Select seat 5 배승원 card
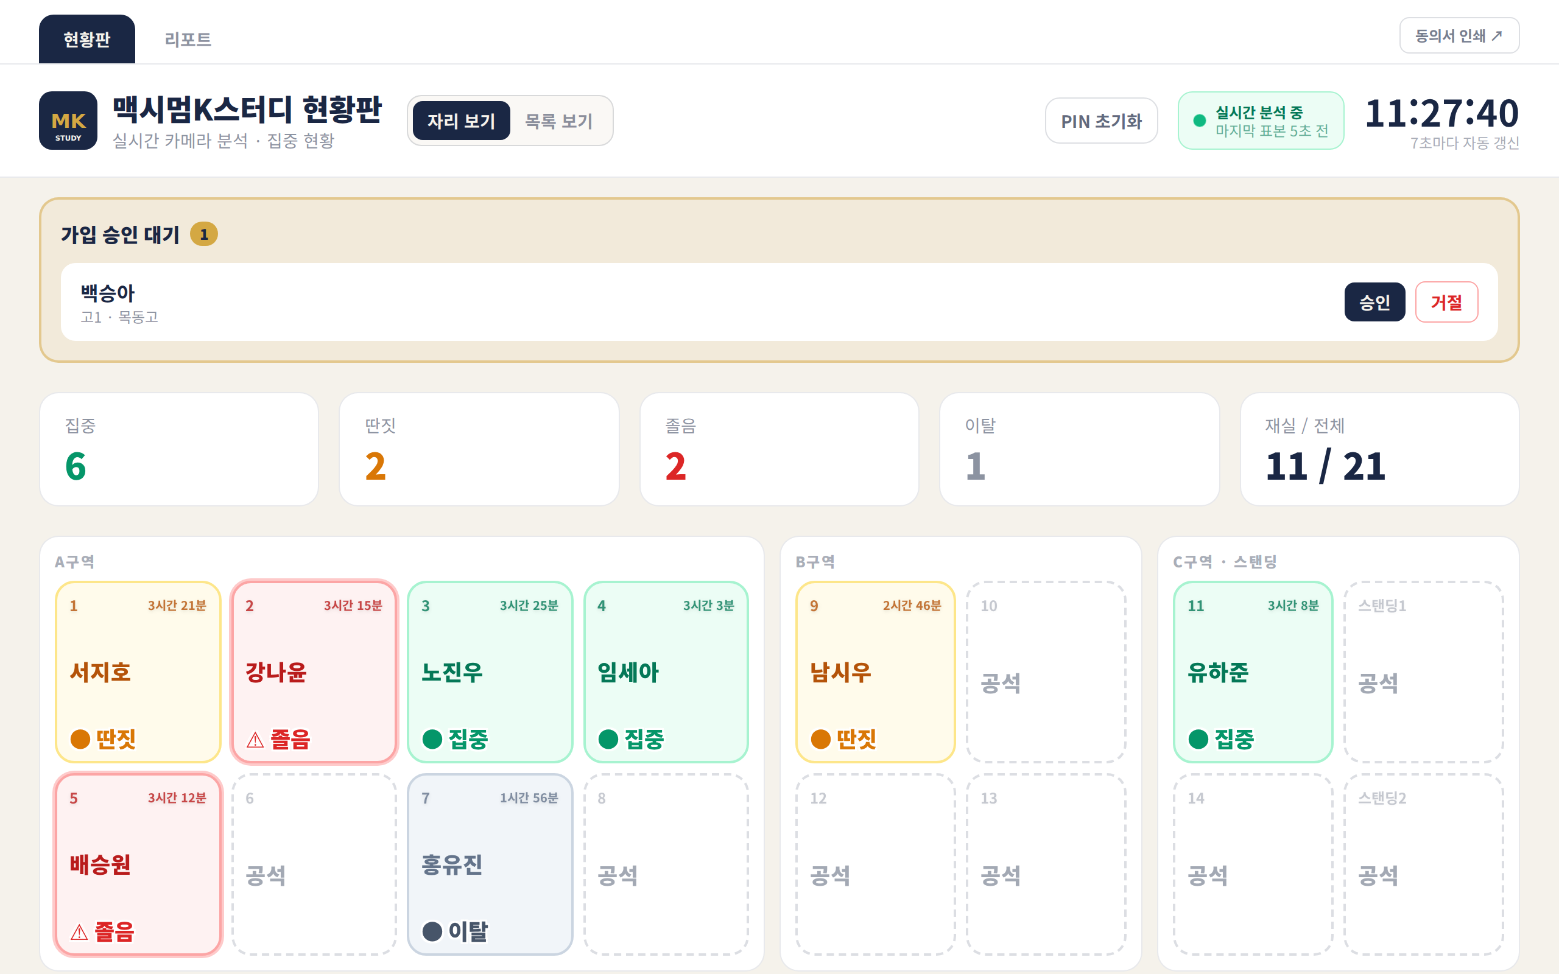 138,864
